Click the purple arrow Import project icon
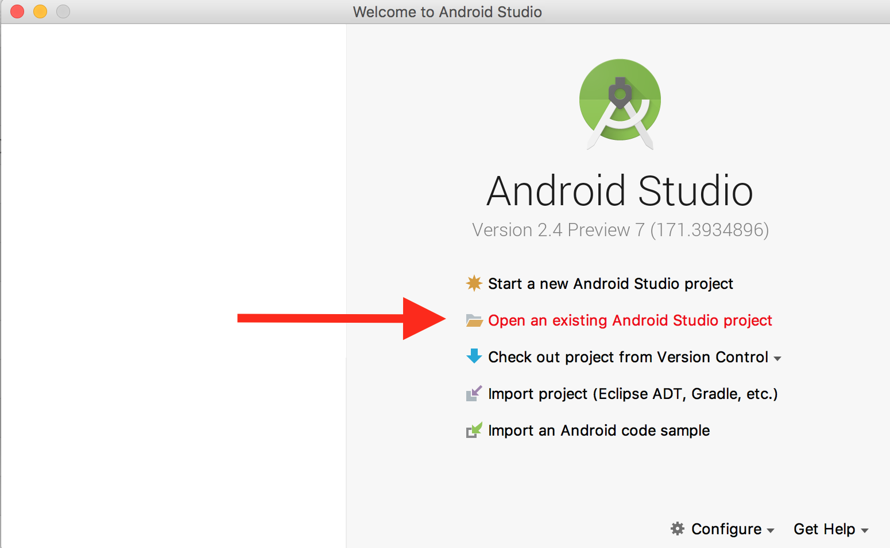The image size is (890, 548). click(474, 394)
